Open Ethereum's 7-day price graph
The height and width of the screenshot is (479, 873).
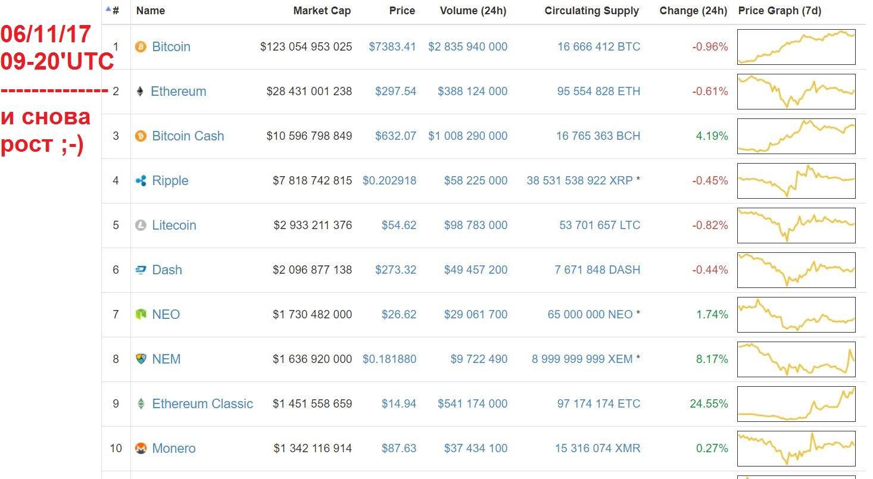click(796, 91)
